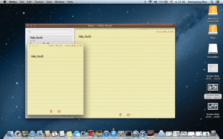Open Trash in the Dock
Viewport: 223px width, 139px height.
(x=213, y=133)
